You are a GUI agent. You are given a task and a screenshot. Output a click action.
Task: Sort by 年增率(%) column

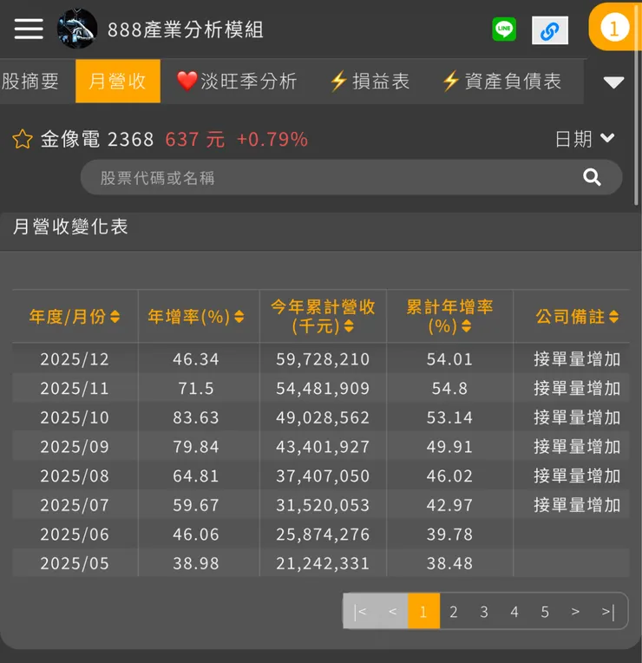click(x=196, y=317)
